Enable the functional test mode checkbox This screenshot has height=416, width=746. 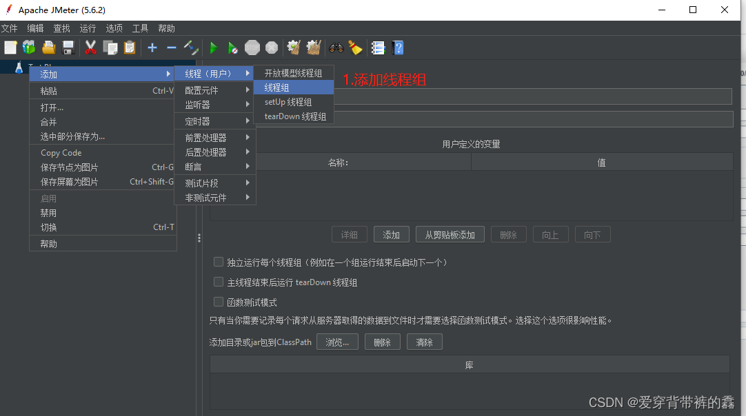(219, 302)
